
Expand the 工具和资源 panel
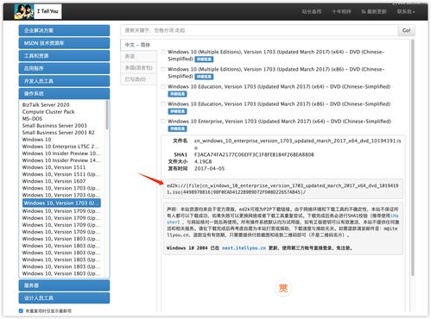click(64, 56)
